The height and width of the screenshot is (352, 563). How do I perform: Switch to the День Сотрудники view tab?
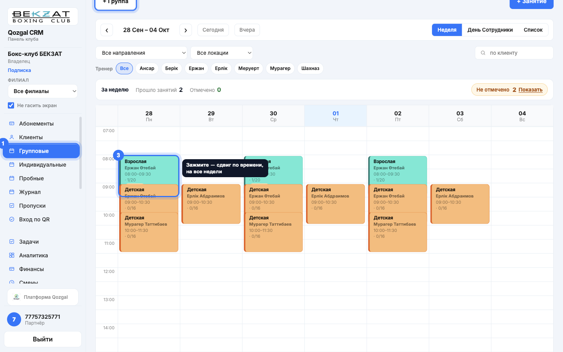(490, 30)
